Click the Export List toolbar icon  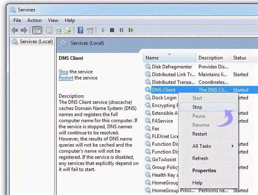[x=68, y=30]
